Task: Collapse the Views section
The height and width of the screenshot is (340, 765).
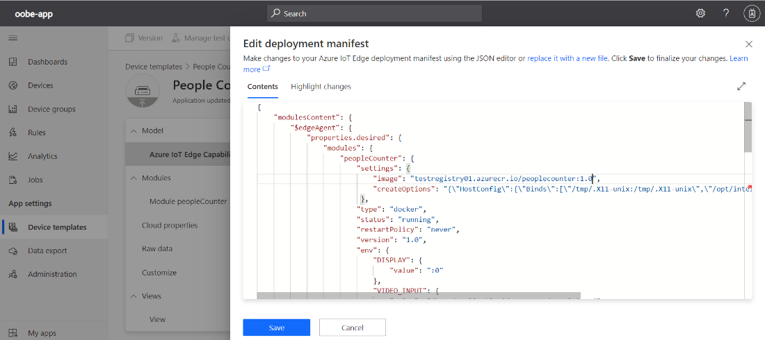Action: click(x=134, y=296)
